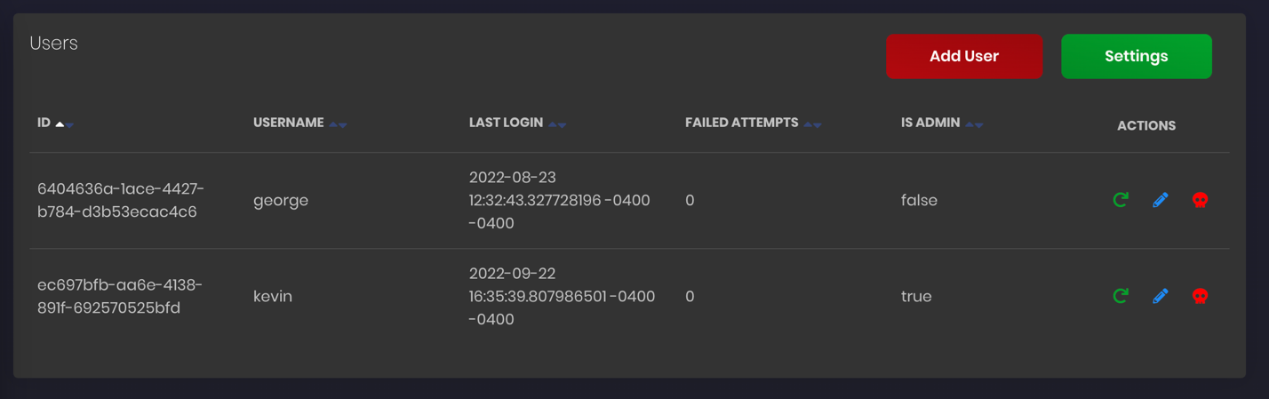Click the Failed Attempts header text
Image resolution: width=1269 pixels, height=399 pixels.
[x=741, y=123]
